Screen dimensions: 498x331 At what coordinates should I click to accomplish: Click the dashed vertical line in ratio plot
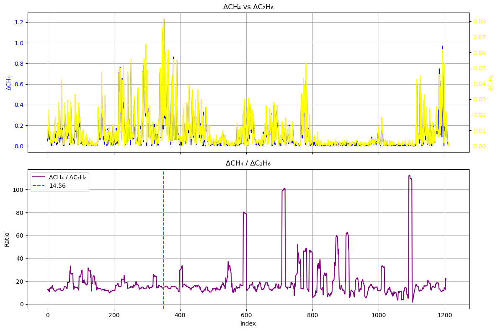pyautogui.click(x=163, y=251)
